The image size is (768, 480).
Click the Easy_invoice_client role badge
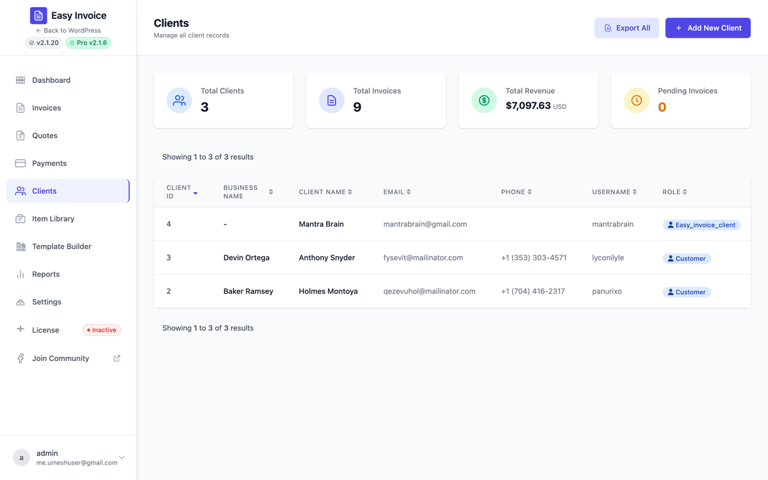pos(701,225)
